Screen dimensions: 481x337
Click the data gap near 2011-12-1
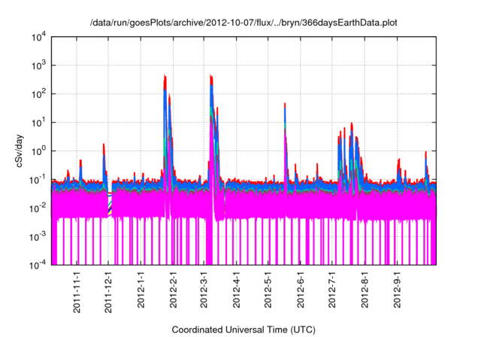point(109,203)
